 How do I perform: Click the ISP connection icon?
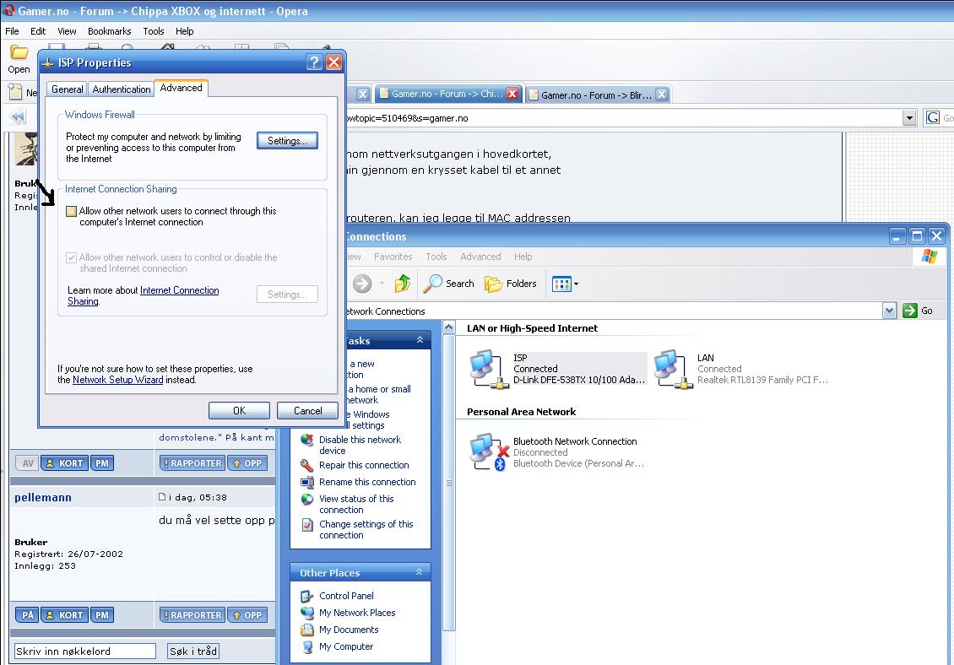point(489,370)
